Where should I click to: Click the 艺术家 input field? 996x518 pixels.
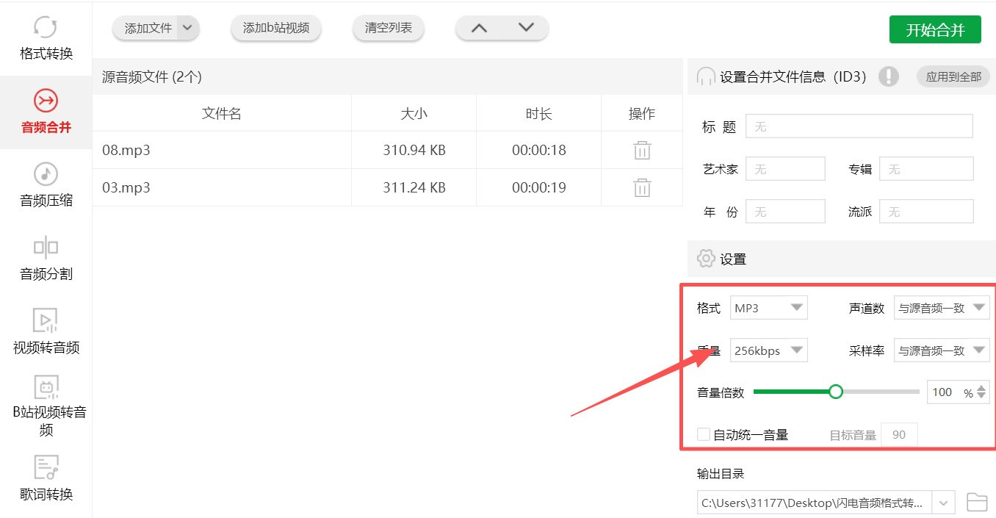(785, 169)
